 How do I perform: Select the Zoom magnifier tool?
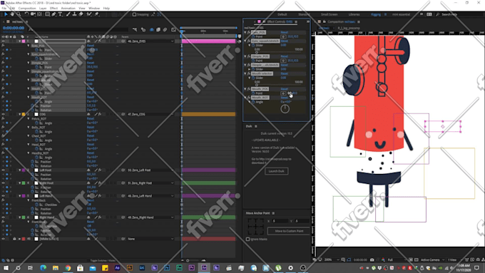(19, 14)
